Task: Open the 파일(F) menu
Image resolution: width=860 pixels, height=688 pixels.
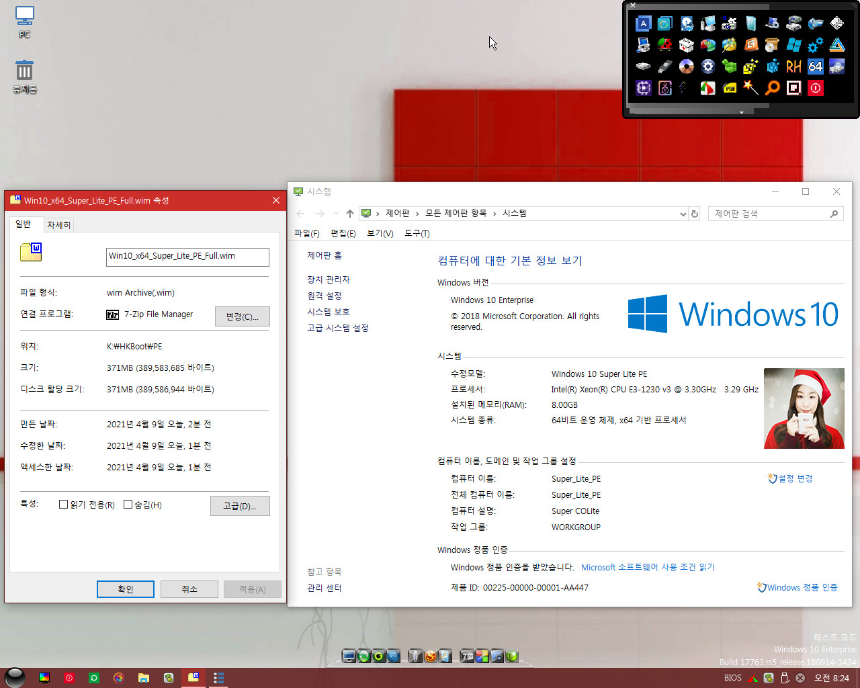Action: [x=307, y=233]
